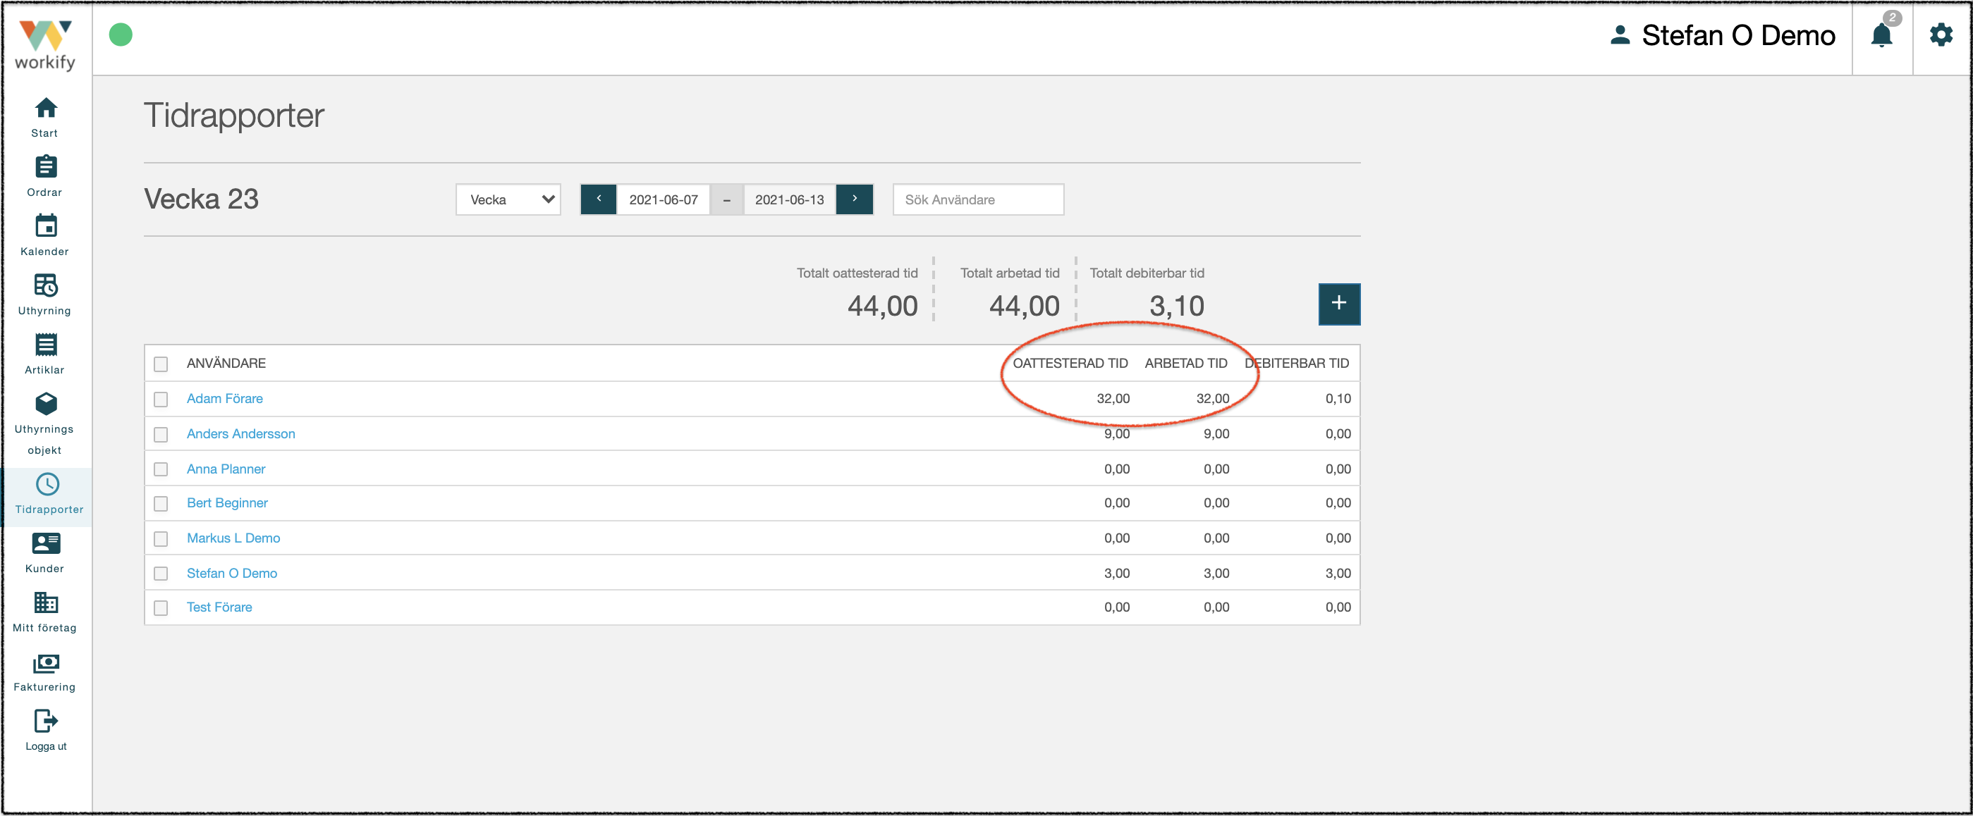Viewport: 1973px width, 816px height.
Task: Open settings gear icon
Action: pyautogui.click(x=1941, y=35)
